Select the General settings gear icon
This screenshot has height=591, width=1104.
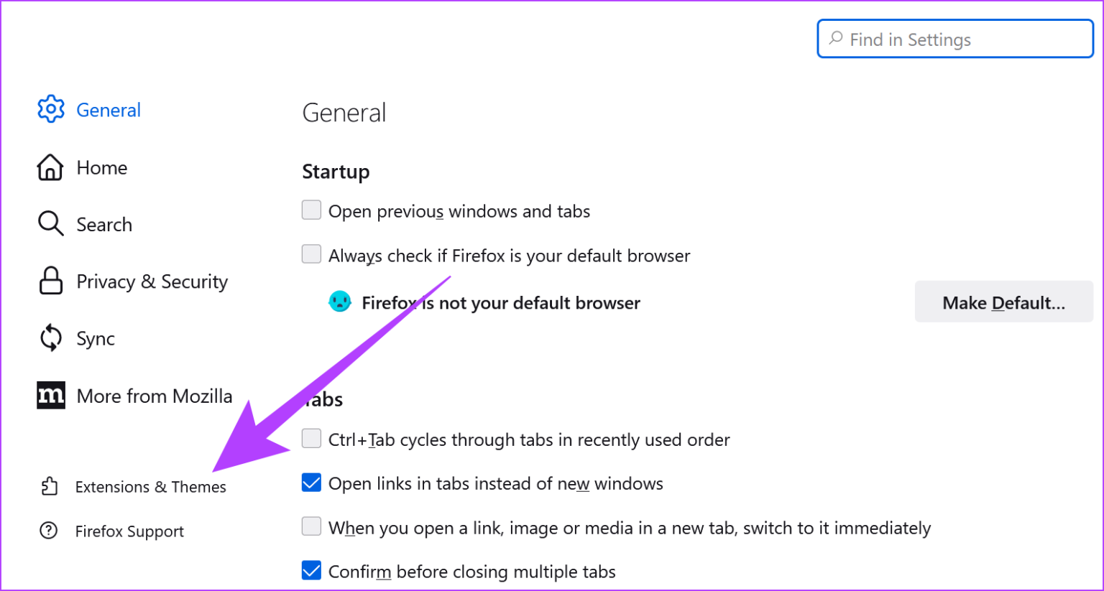50,109
